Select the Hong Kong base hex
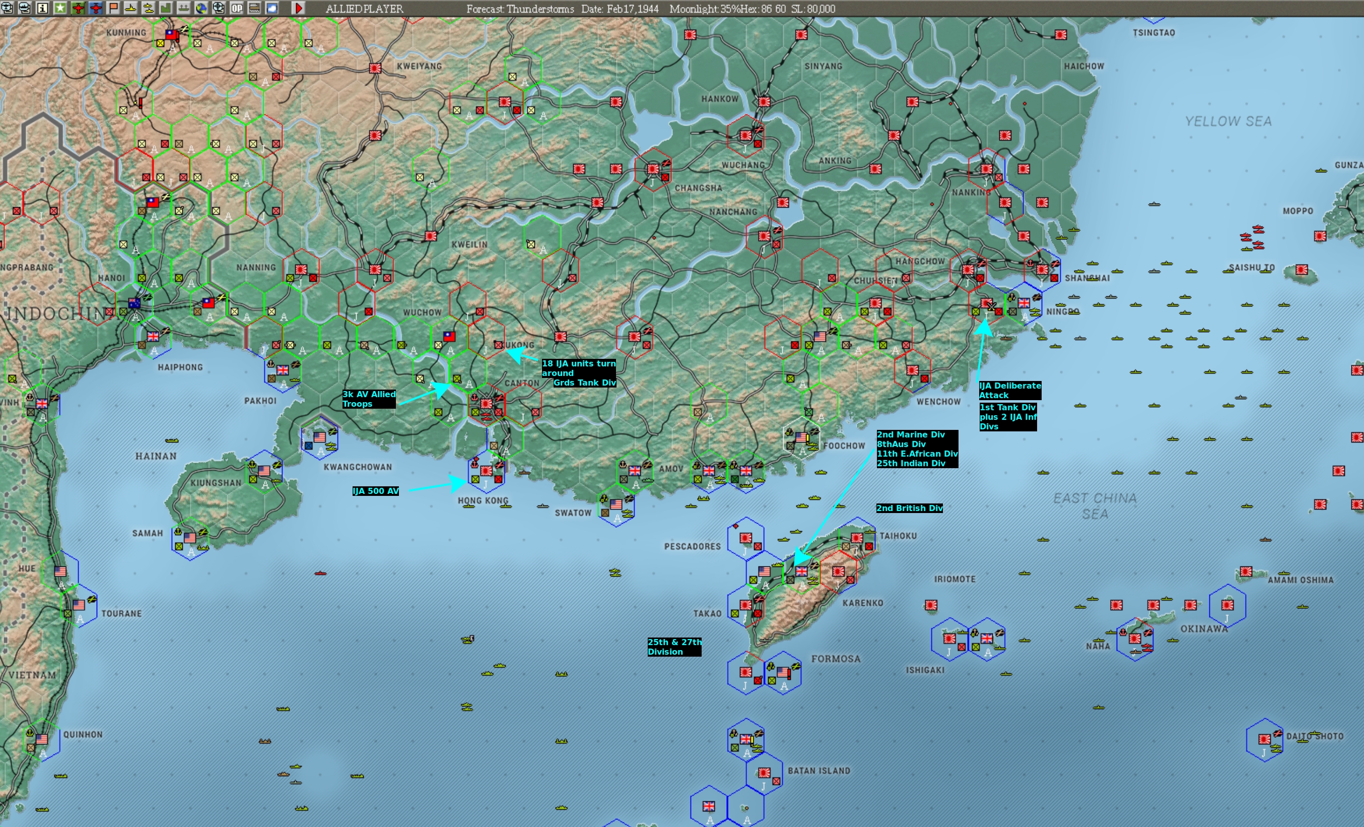 486,471
